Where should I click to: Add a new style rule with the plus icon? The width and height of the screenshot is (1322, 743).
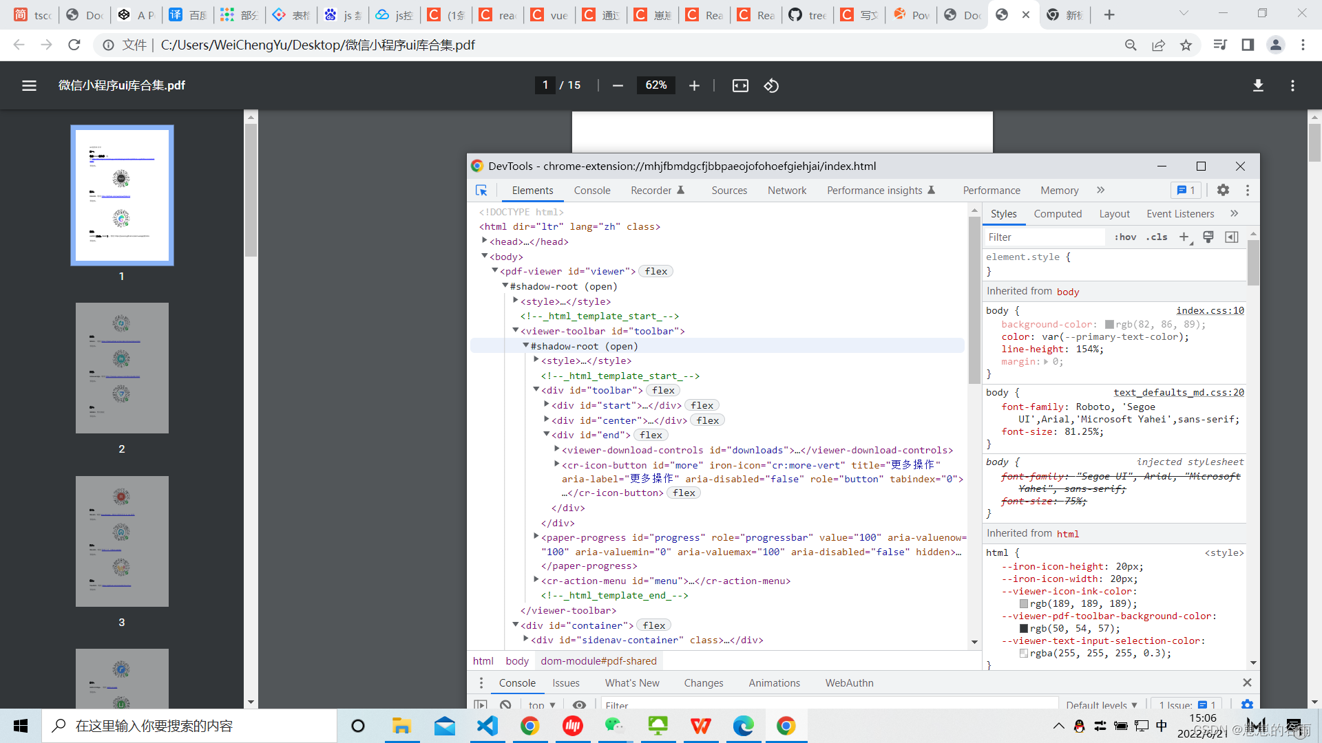[1184, 237]
